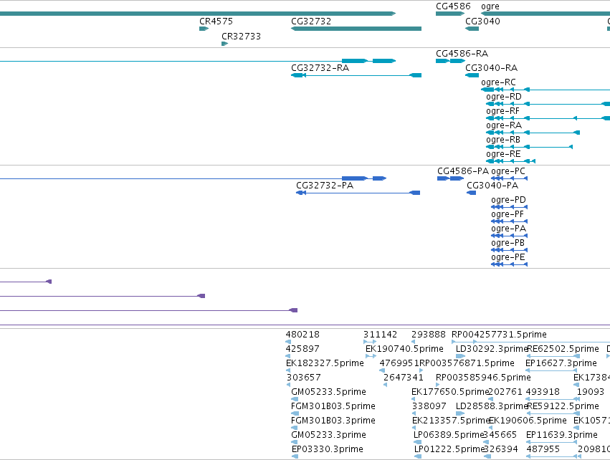Click EST label GM05233.5prime
610x460 pixels.
click(328, 392)
